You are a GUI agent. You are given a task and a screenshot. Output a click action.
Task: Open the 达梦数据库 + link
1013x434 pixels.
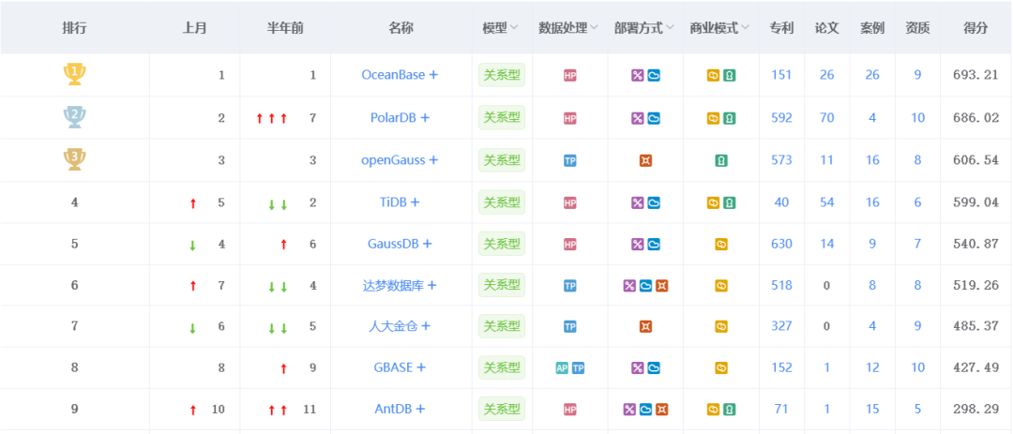[400, 286]
